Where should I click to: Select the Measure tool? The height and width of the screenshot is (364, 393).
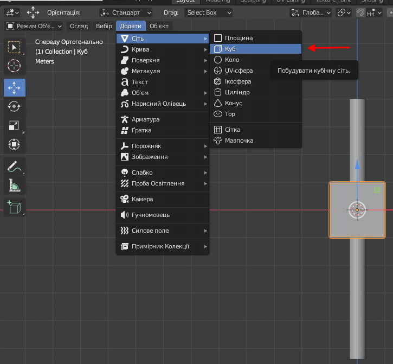point(14,186)
